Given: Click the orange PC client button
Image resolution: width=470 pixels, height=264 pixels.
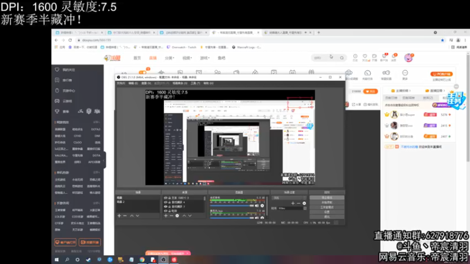Looking at the screenshot, I should [442, 74].
